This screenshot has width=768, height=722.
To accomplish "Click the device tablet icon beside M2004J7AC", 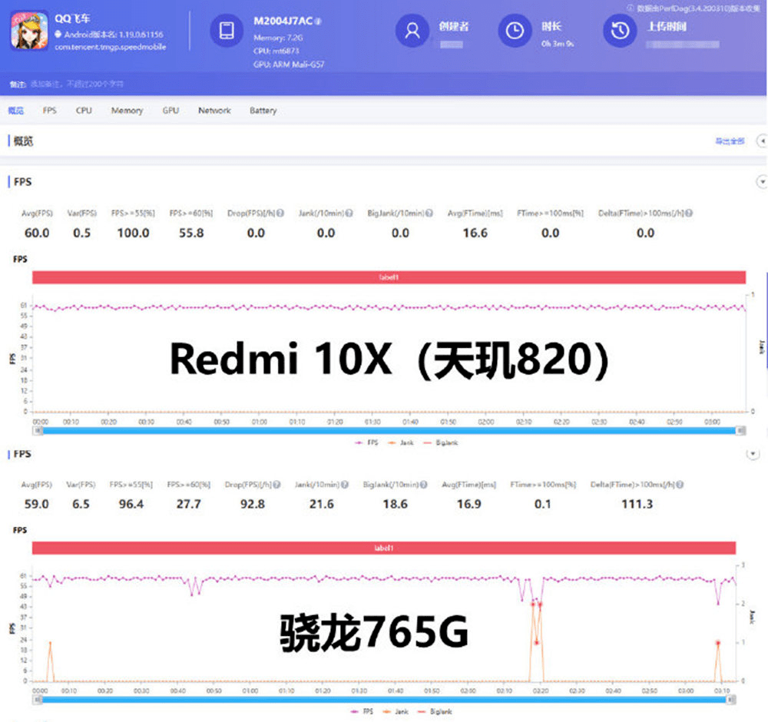I will (227, 31).
